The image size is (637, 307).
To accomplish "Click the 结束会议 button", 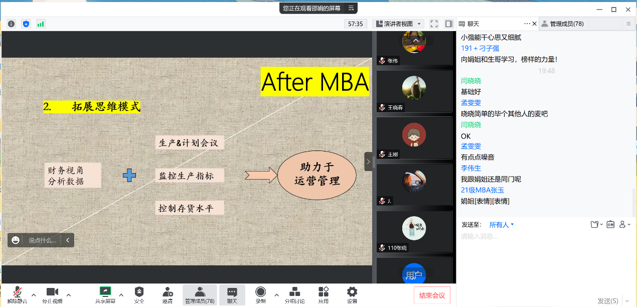I will [432, 295].
